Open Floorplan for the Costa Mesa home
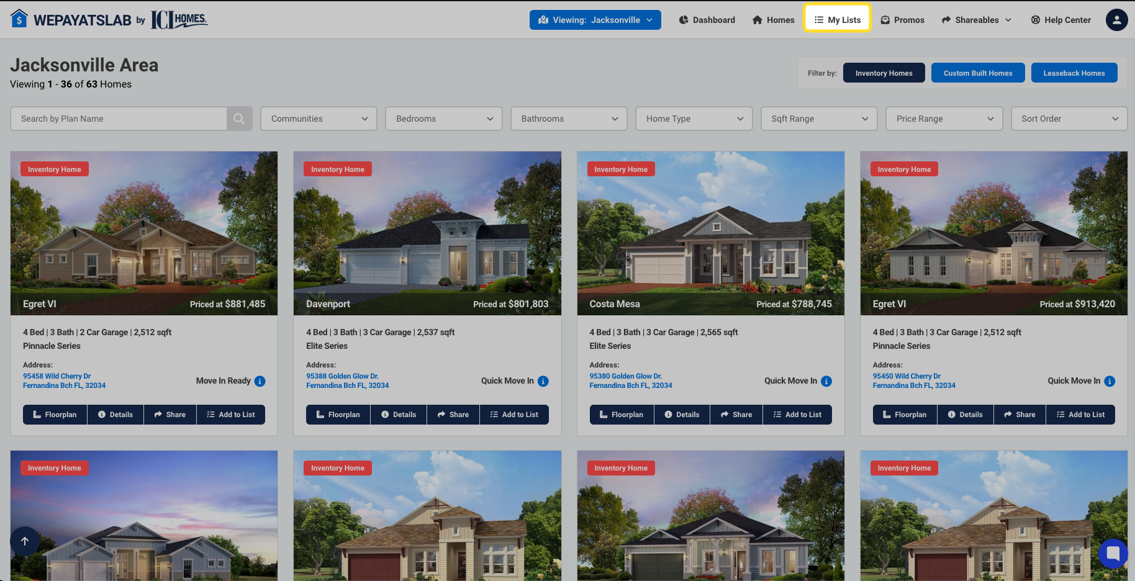This screenshot has width=1135, height=581. [622, 415]
